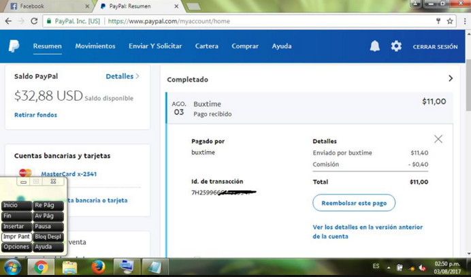Go forward with browser forward arrow
The height and width of the screenshot is (277, 471).
tap(21, 21)
